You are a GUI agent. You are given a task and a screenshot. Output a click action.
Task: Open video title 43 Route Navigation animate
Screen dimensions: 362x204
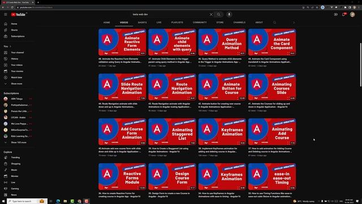[170, 105]
